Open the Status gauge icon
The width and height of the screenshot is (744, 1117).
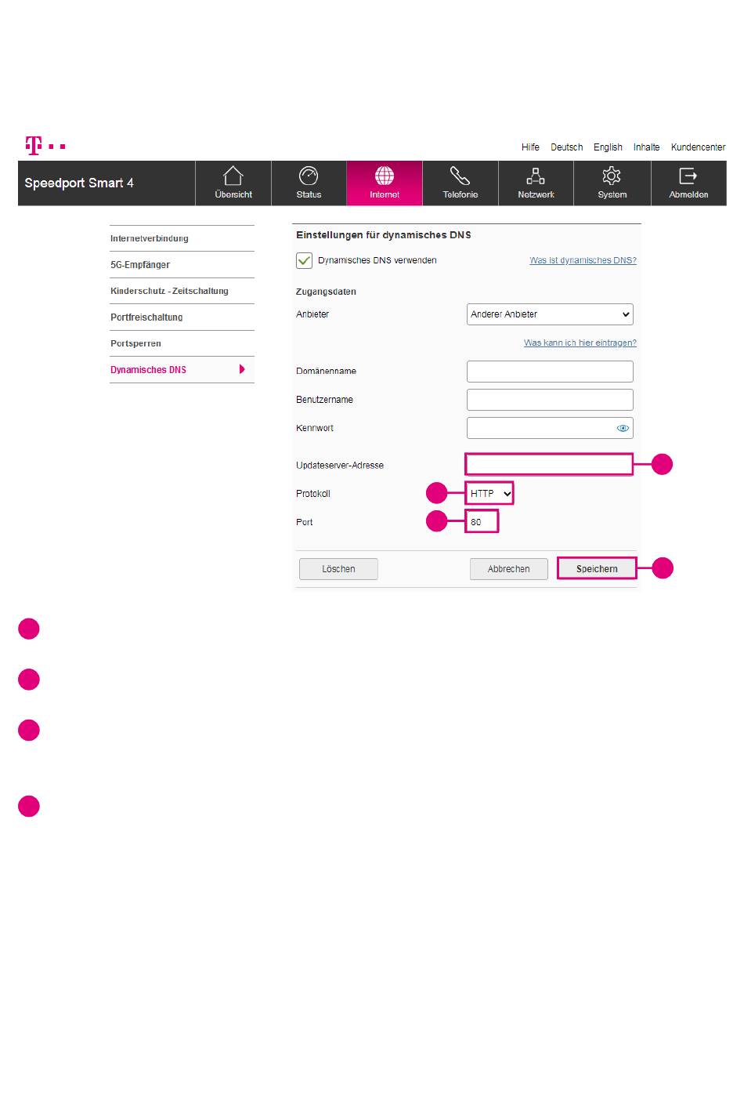click(309, 176)
